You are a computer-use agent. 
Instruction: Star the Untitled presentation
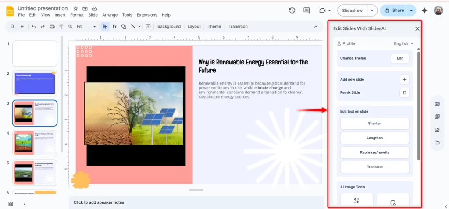(x=75, y=8)
